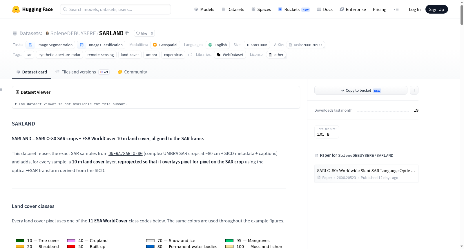
Task: Open the Models page
Action: pyautogui.click(x=204, y=9)
